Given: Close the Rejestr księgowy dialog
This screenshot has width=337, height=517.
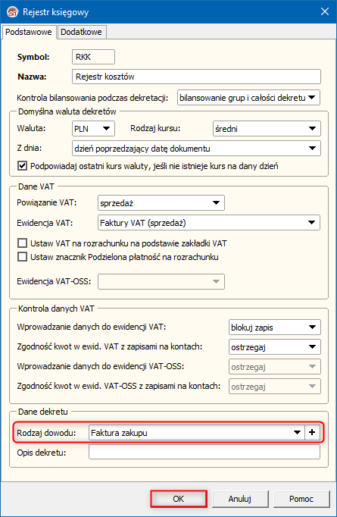Looking at the screenshot, I should click(x=325, y=12).
